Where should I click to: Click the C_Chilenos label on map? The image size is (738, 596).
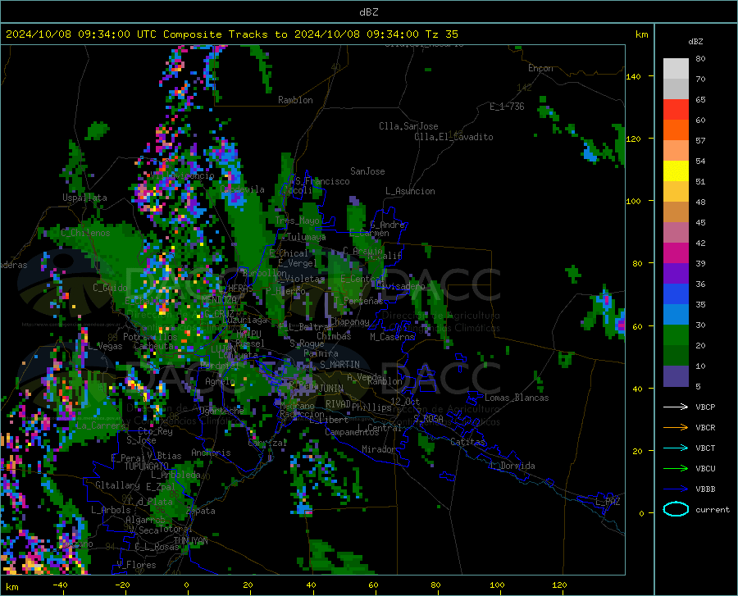tap(85, 233)
